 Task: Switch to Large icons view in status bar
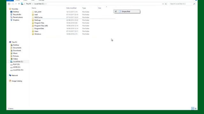[x=196, y=108]
